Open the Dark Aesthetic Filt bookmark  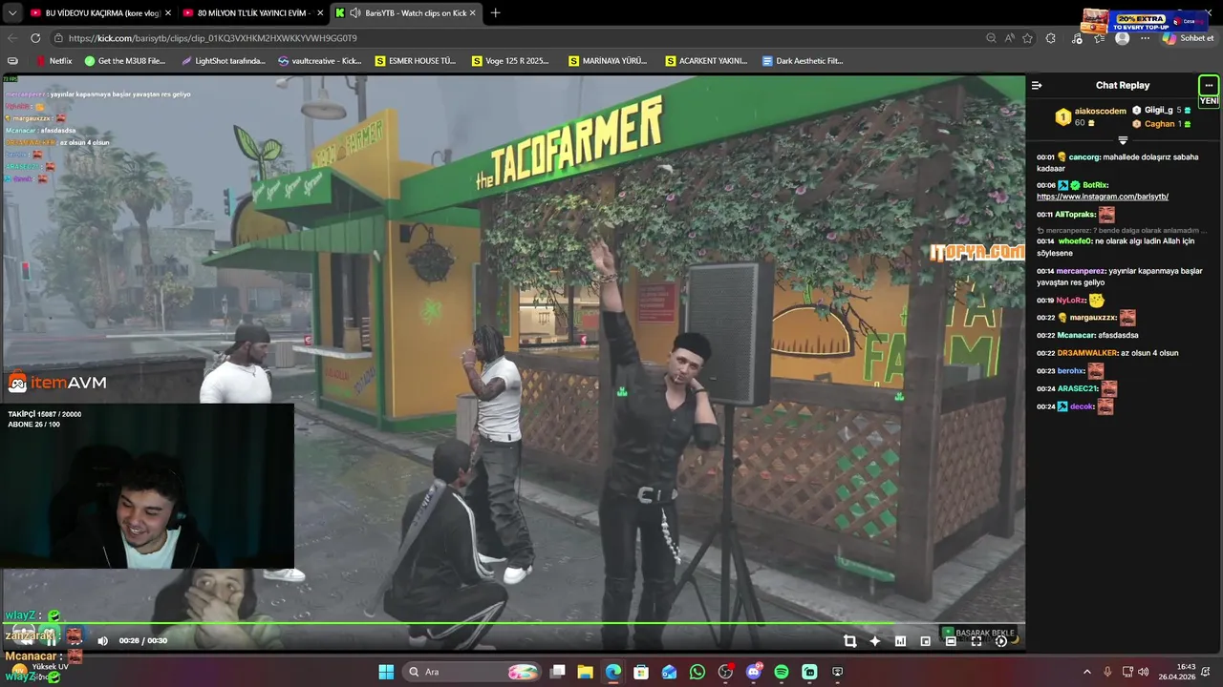tap(803, 60)
